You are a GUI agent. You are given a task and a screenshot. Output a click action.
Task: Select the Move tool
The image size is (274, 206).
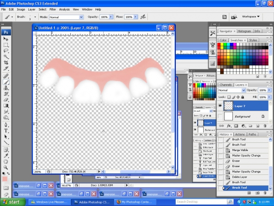(x=6, y=39)
